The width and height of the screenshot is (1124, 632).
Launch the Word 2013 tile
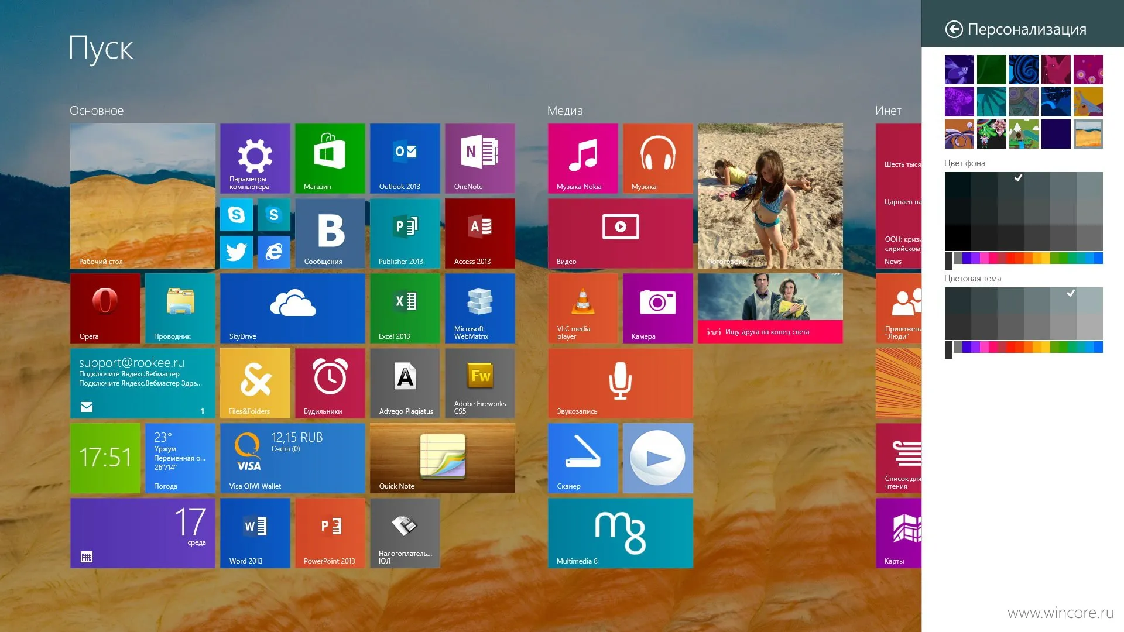[x=255, y=533]
